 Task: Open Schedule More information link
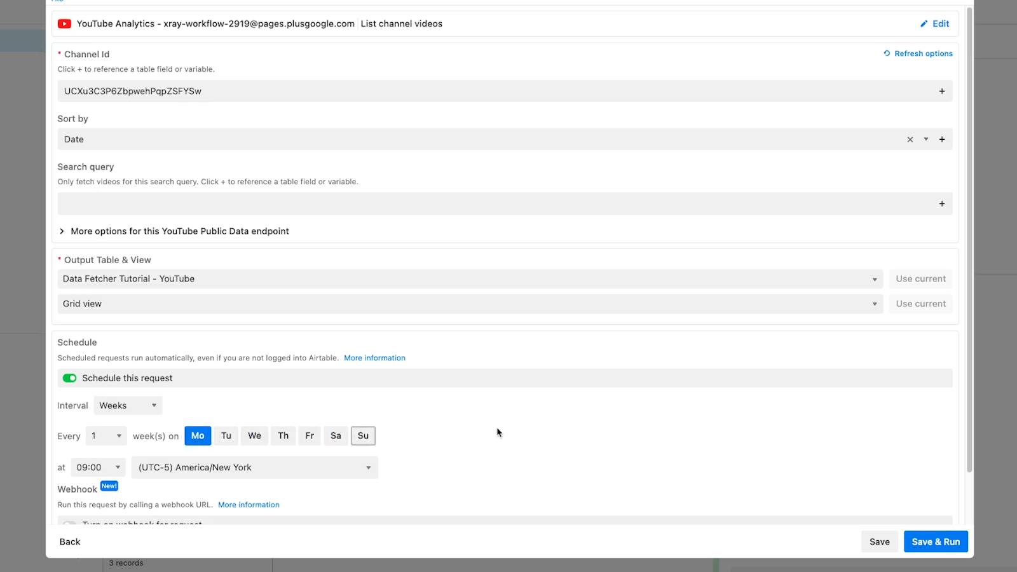tap(374, 358)
